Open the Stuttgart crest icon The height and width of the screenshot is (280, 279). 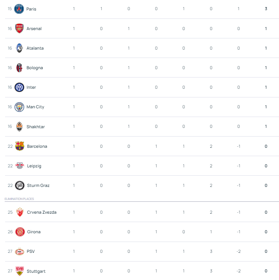20,271
